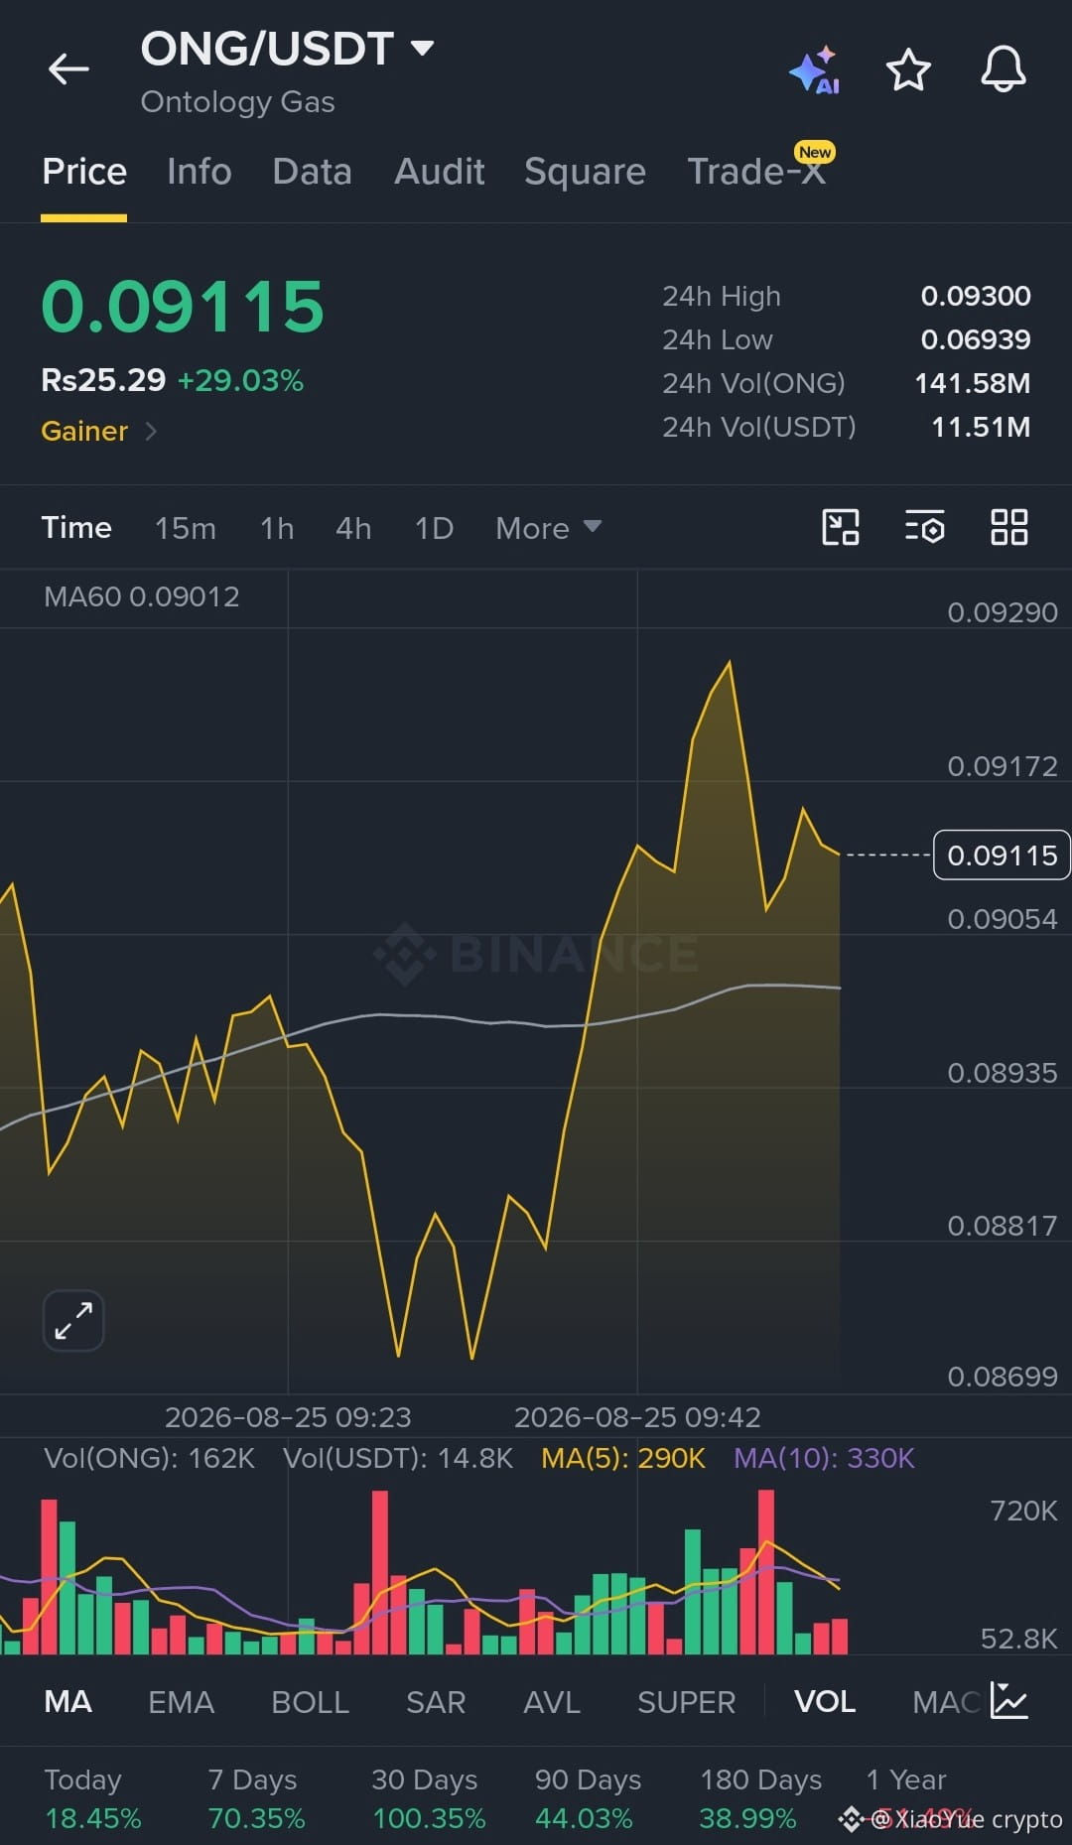Select the 4h interval
Screen dimensions: 1072x1845
tap(353, 528)
